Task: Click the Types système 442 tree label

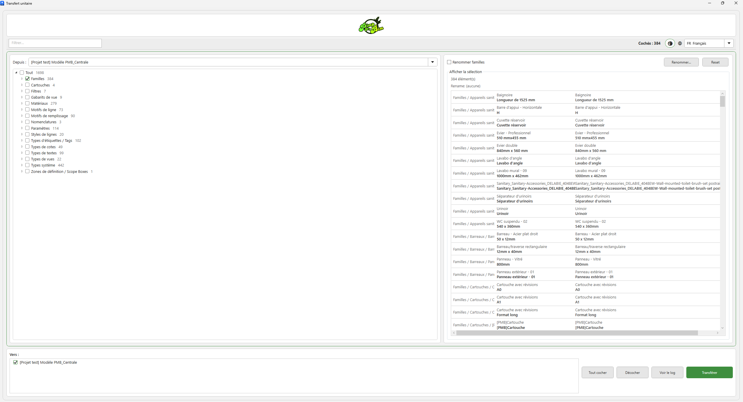Action: tap(47, 165)
